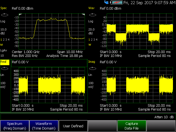The image size is (176, 132).
Task: Click Start 0.000 s in the Wav window
Action: click(111, 52)
